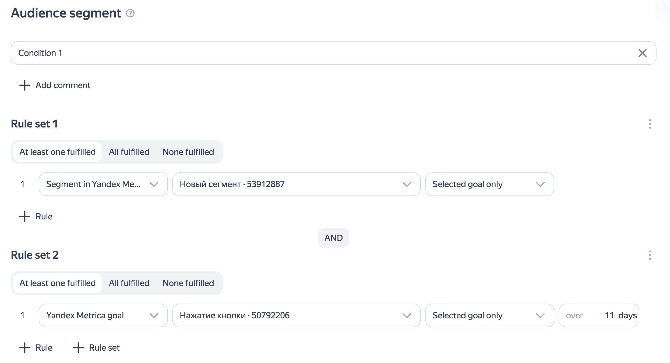Select All fulfilled in Rule set 1
The image size is (670, 363).
click(129, 152)
